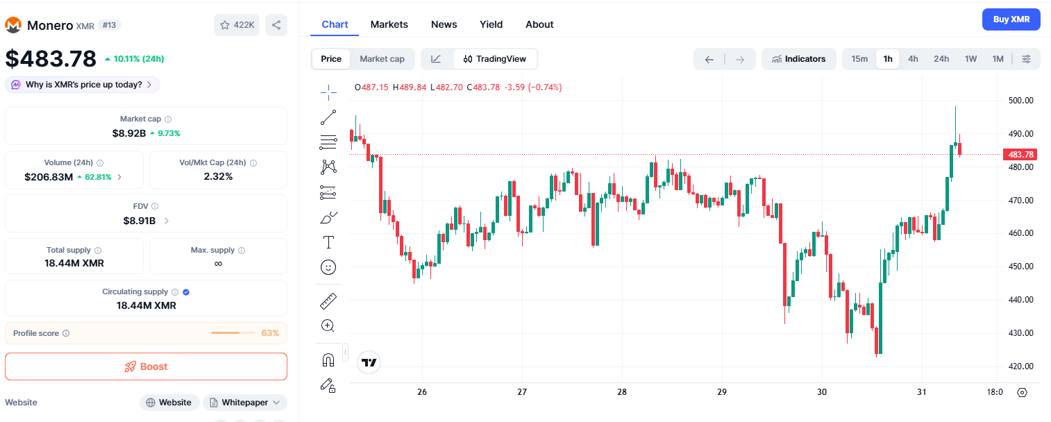This screenshot has height=422, width=1051.
Task: Click the Boost button
Action: [x=146, y=366]
